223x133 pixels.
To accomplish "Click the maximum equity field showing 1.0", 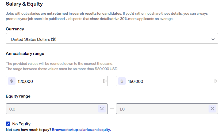I will click(x=160, y=109).
